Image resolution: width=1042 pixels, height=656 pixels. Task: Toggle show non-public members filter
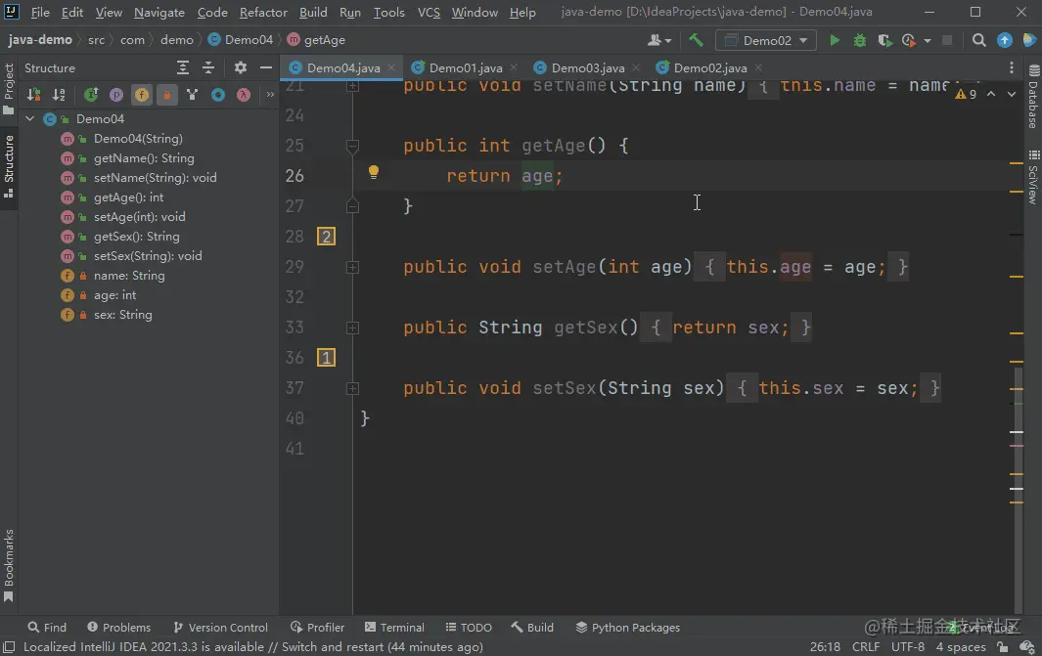tap(166, 95)
